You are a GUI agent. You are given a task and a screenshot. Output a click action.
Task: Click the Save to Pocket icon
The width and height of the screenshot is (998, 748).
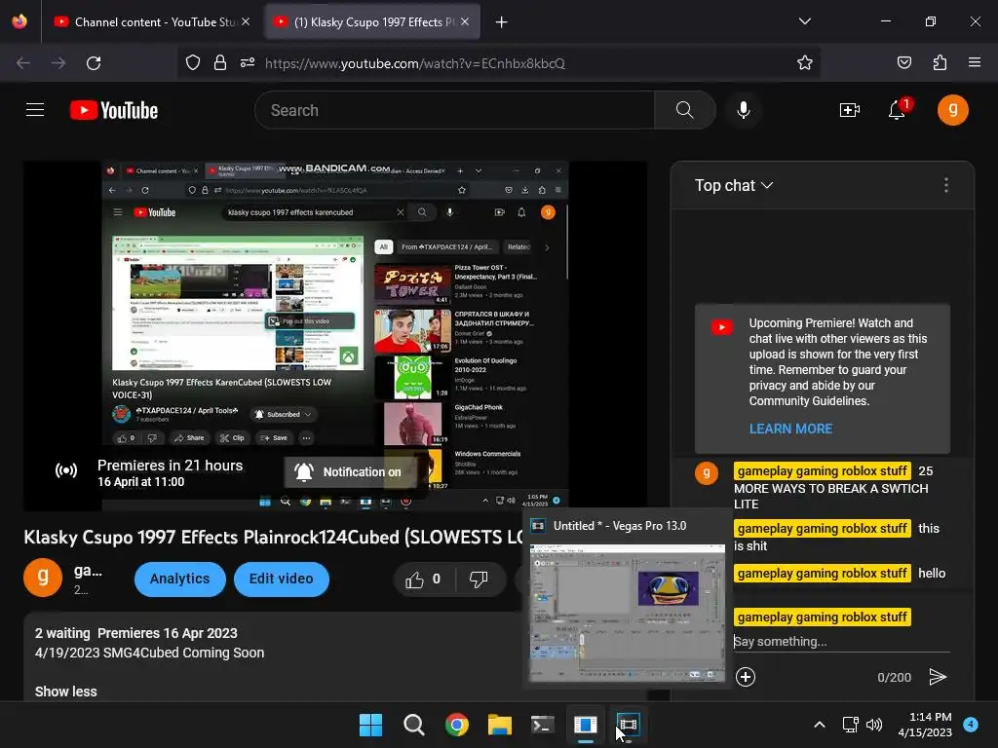[x=903, y=62]
